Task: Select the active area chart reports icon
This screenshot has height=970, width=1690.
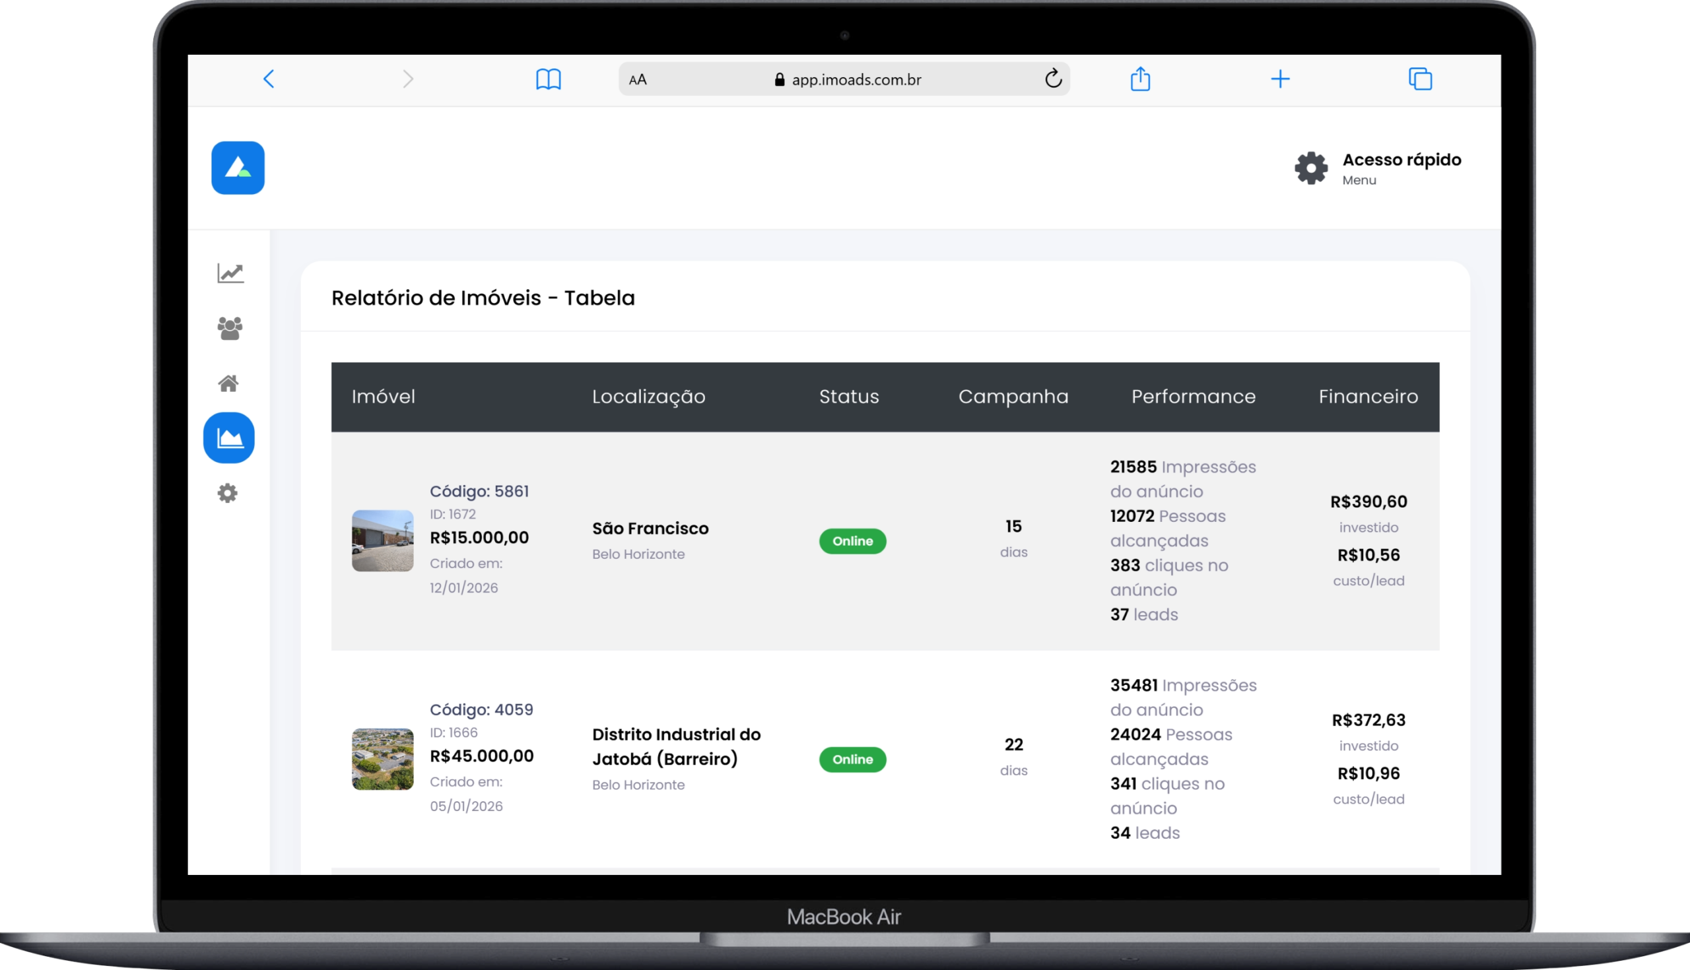Action: tap(229, 437)
